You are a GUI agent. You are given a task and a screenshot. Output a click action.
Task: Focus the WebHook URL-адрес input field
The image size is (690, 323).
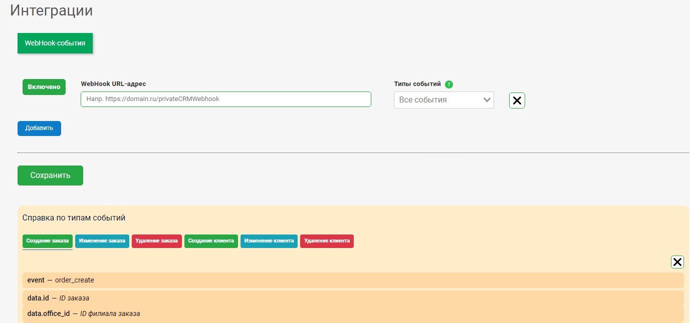pyautogui.click(x=225, y=99)
